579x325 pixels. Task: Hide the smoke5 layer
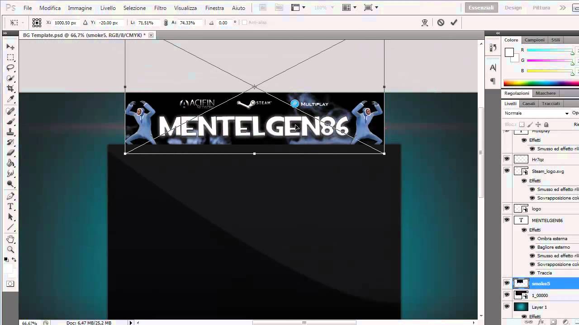point(507,283)
